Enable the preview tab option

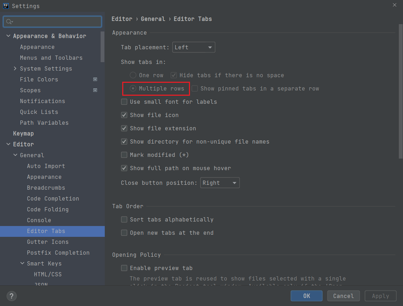pyautogui.click(x=124, y=268)
